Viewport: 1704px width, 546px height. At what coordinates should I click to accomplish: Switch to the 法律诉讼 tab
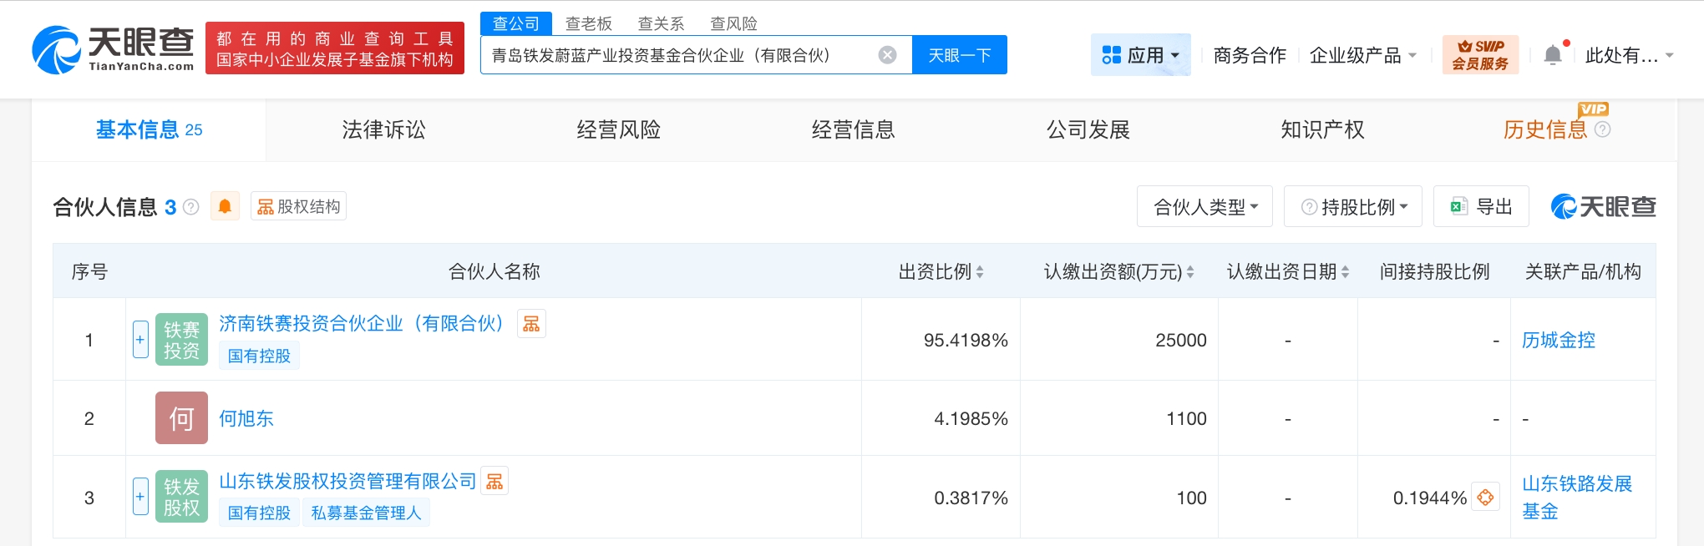(383, 129)
